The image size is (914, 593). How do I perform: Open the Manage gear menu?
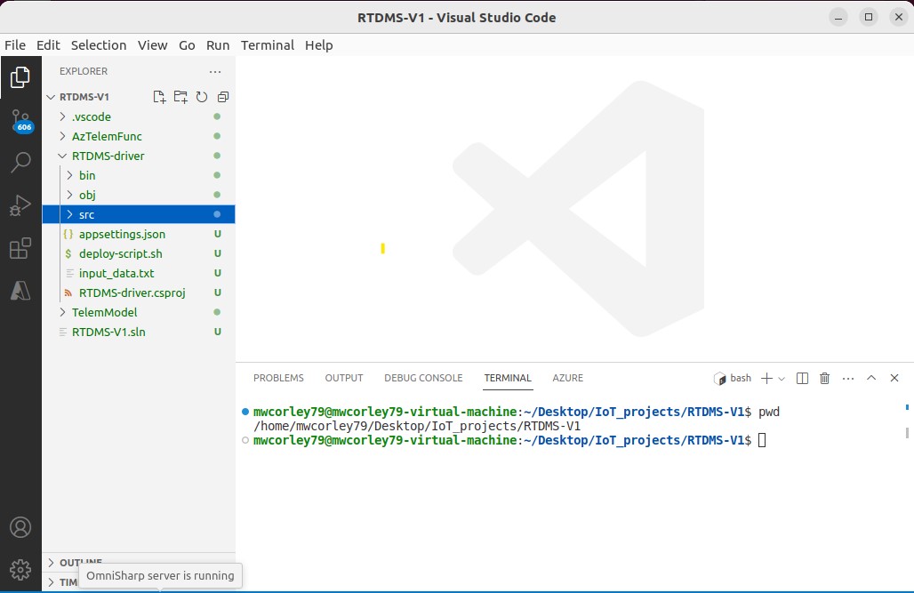tap(20, 570)
